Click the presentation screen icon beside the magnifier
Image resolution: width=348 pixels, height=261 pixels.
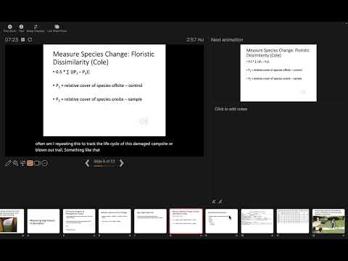click(x=22, y=163)
